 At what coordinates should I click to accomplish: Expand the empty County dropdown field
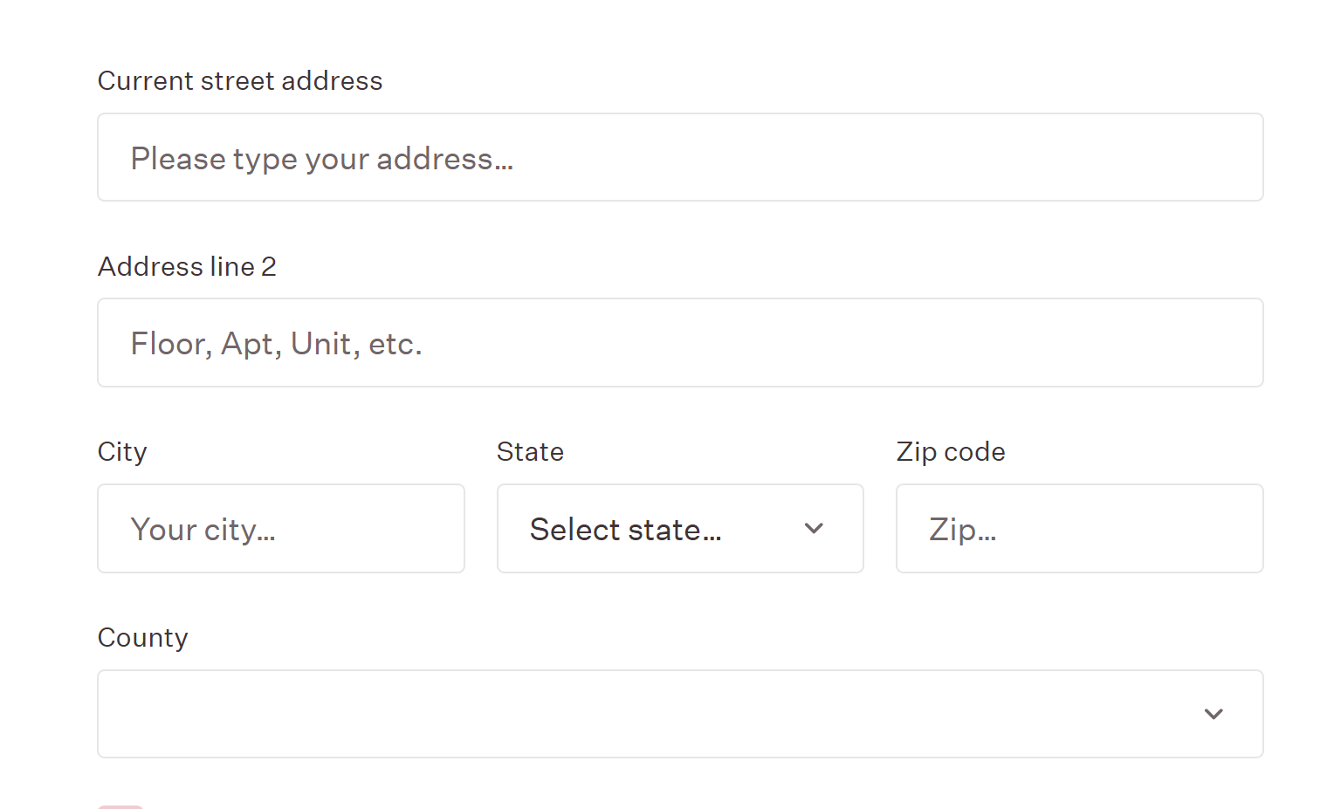click(x=679, y=715)
